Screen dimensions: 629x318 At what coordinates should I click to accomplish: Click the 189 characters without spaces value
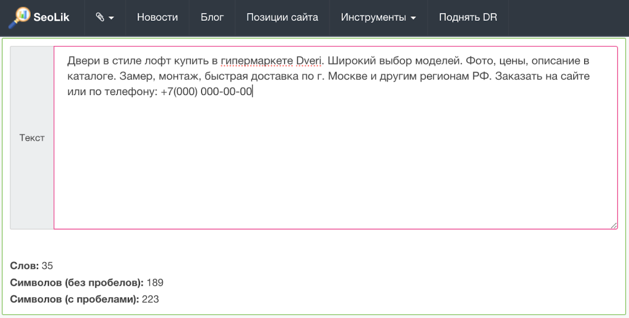click(x=155, y=283)
